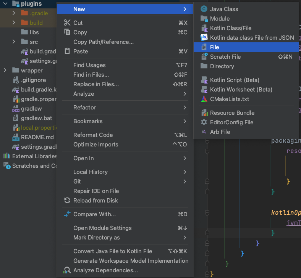Click the External Libraries icon
This screenshot has height=278, width=301.
7,156
